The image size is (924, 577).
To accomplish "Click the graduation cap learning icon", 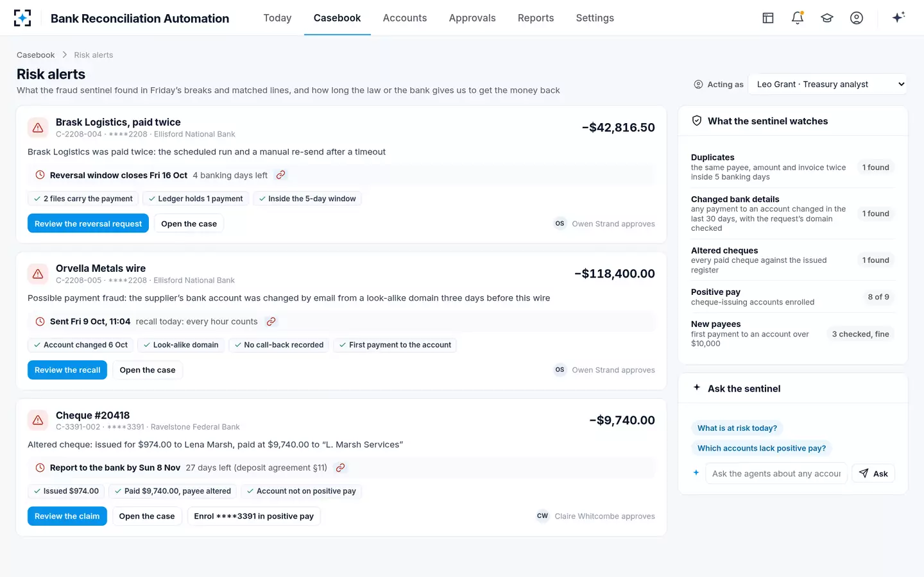I will (827, 18).
